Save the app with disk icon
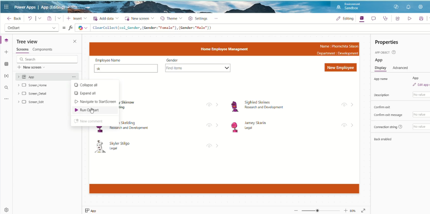Screen dimensions: 430x214 pyautogui.click(x=421, y=18)
